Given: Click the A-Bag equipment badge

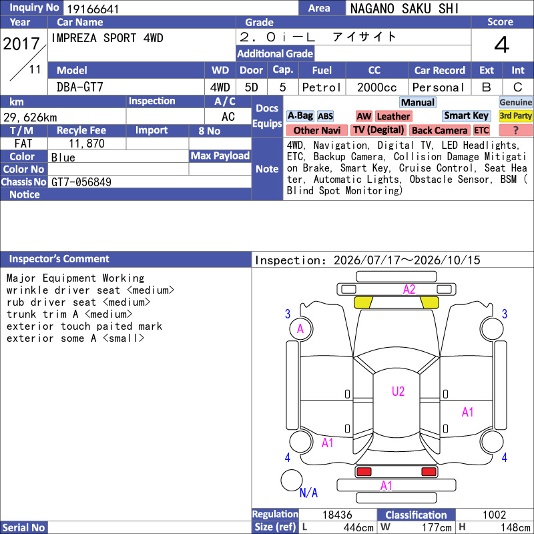Looking at the screenshot, I should point(300,116).
